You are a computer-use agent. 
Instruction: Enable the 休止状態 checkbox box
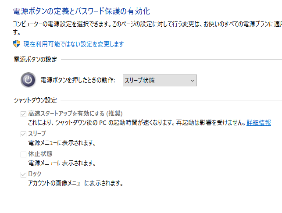click(23, 154)
